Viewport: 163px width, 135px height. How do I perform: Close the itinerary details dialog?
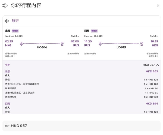coord(158,5)
